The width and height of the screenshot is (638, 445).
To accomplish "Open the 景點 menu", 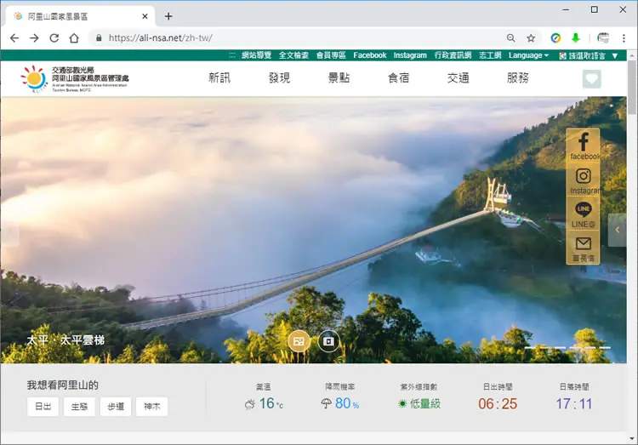I will pyautogui.click(x=339, y=77).
